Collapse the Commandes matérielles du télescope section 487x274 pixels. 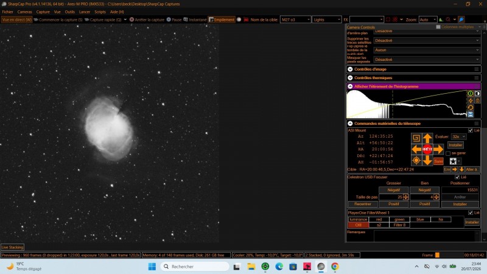pos(350,124)
